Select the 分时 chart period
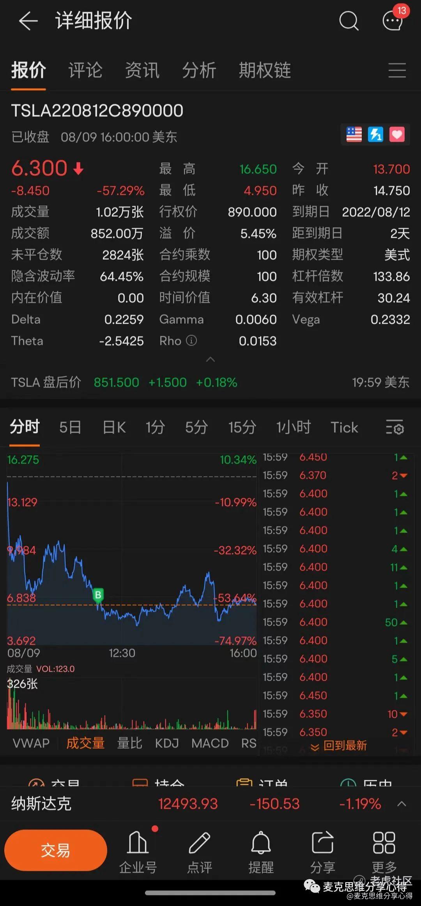The width and height of the screenshot is (421, 906). [25, 427]
